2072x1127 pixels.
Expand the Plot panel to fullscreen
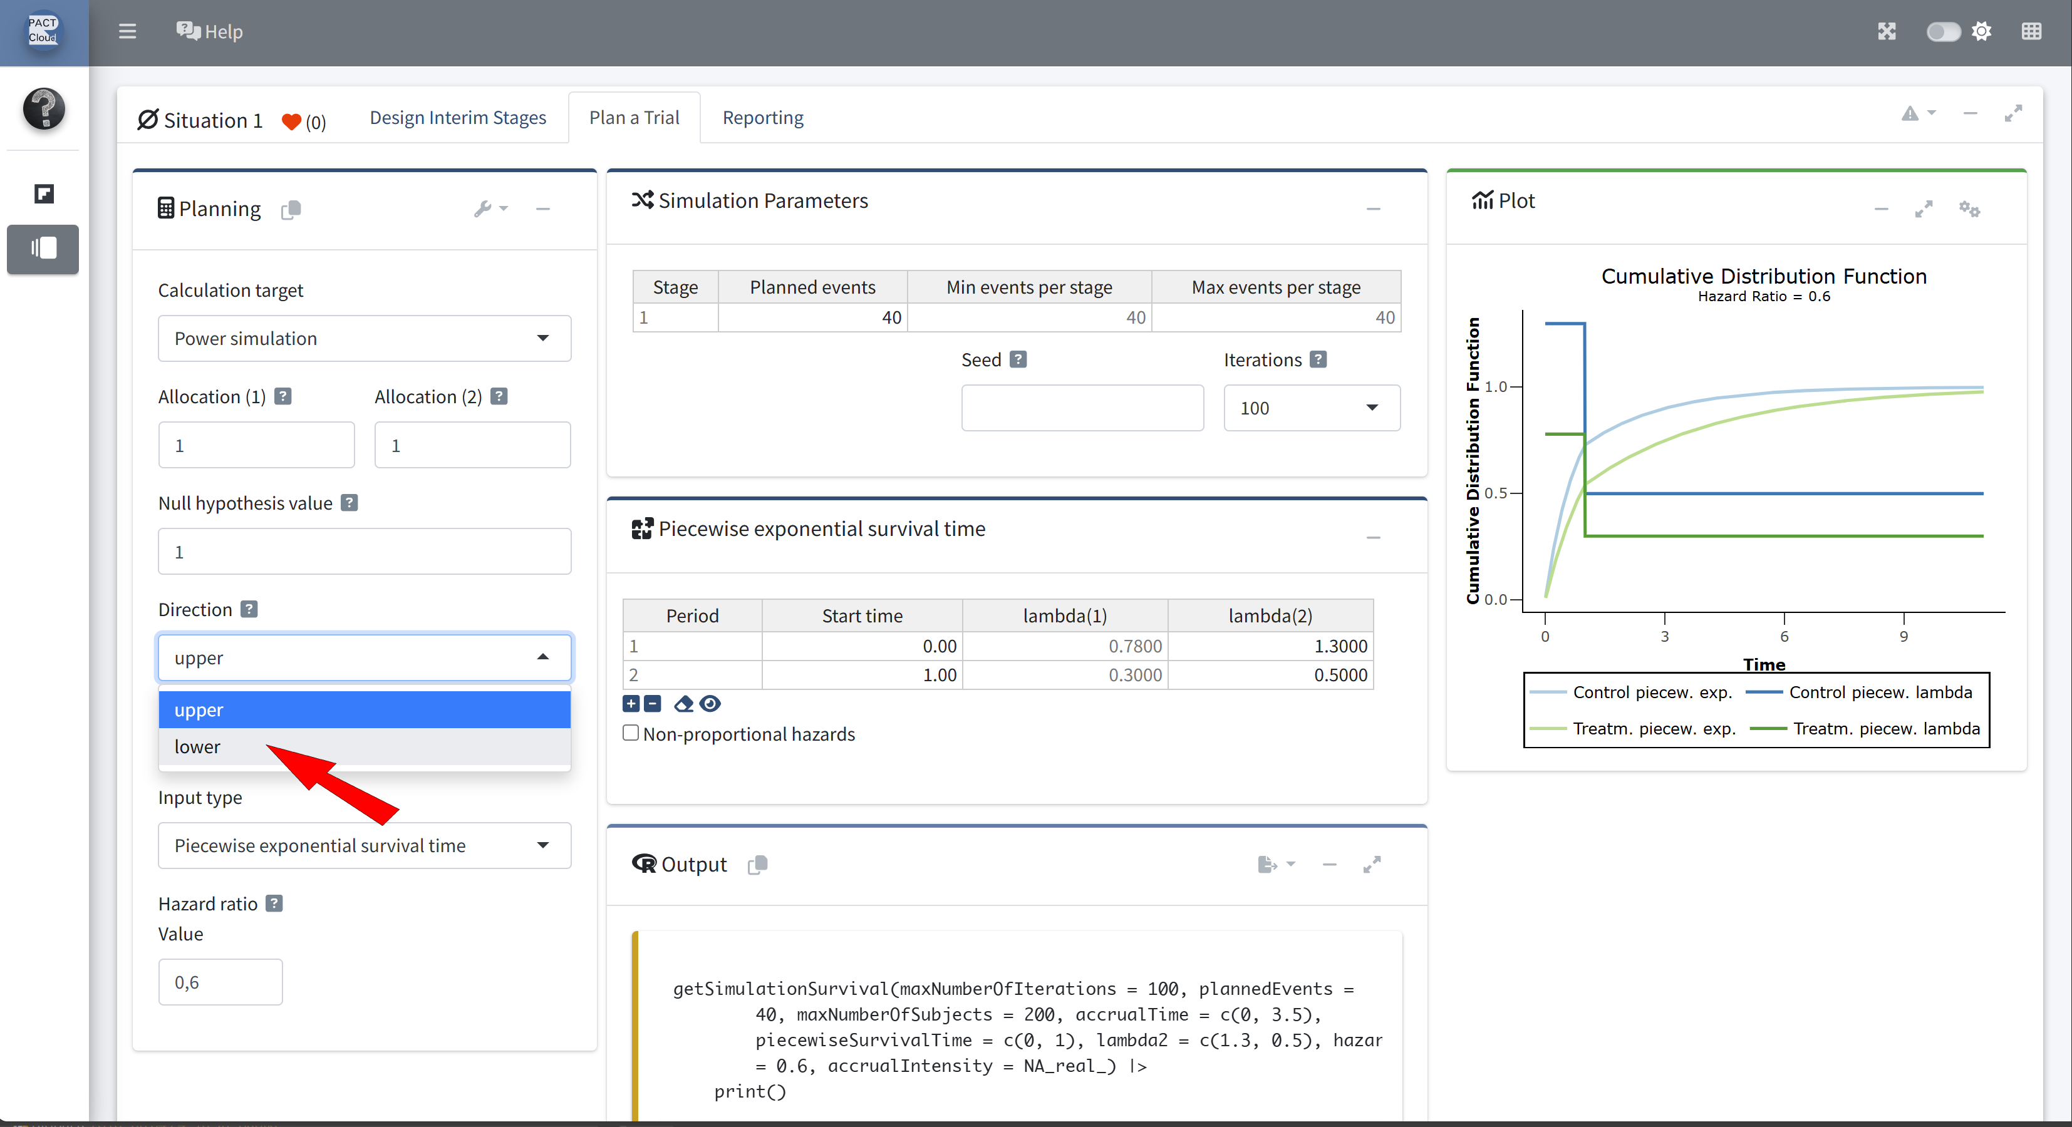pos(1923,209)
